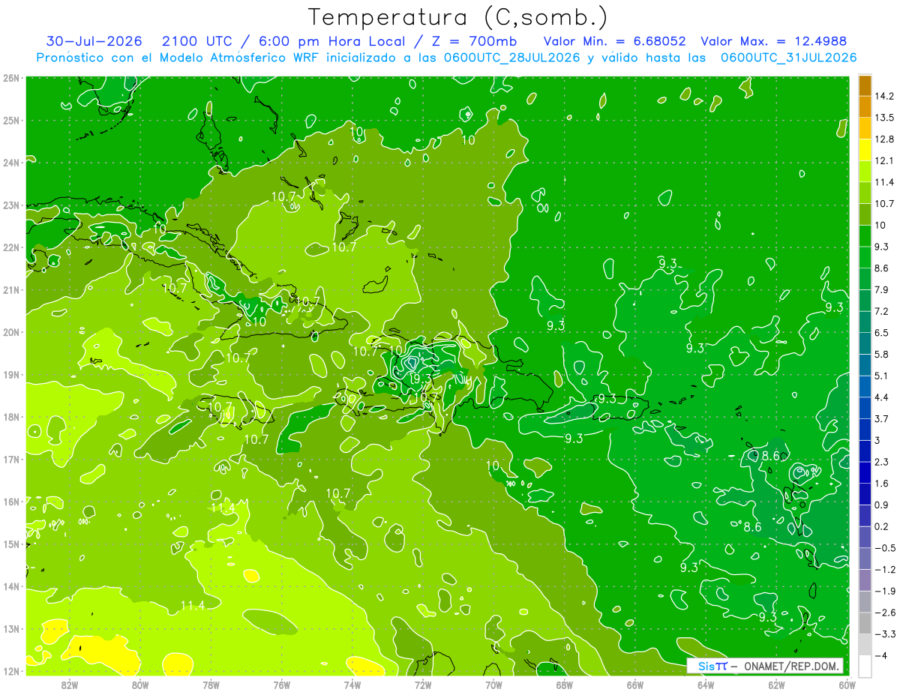
Task: Click the 14.2 value on the color scale
Action: (x=883, y=96)
